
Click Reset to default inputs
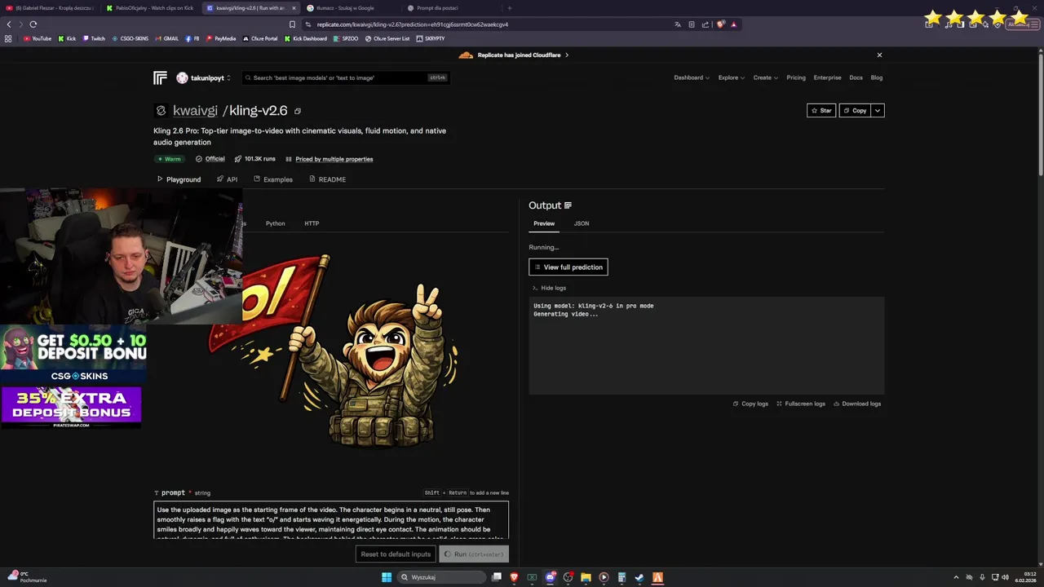pos(396,554)
